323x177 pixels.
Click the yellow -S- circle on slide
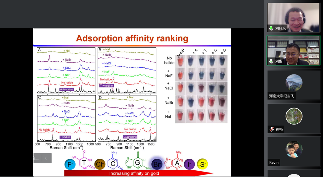(202, 164)
